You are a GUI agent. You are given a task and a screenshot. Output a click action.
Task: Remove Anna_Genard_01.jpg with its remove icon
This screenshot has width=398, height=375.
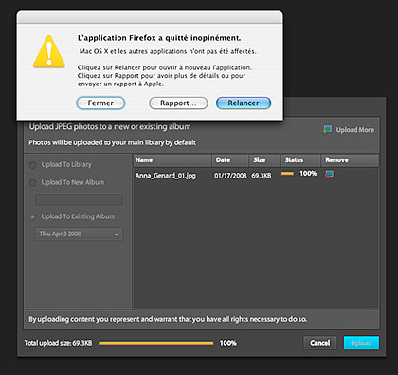(329, 174)
